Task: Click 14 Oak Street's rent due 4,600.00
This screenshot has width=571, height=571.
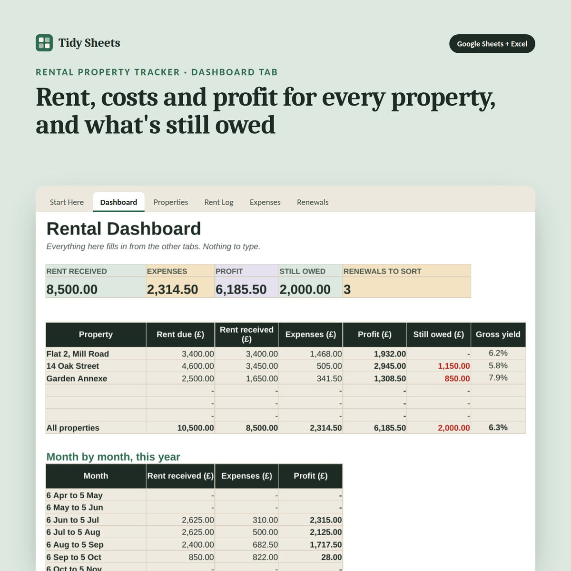Action: tap(198, 366)
